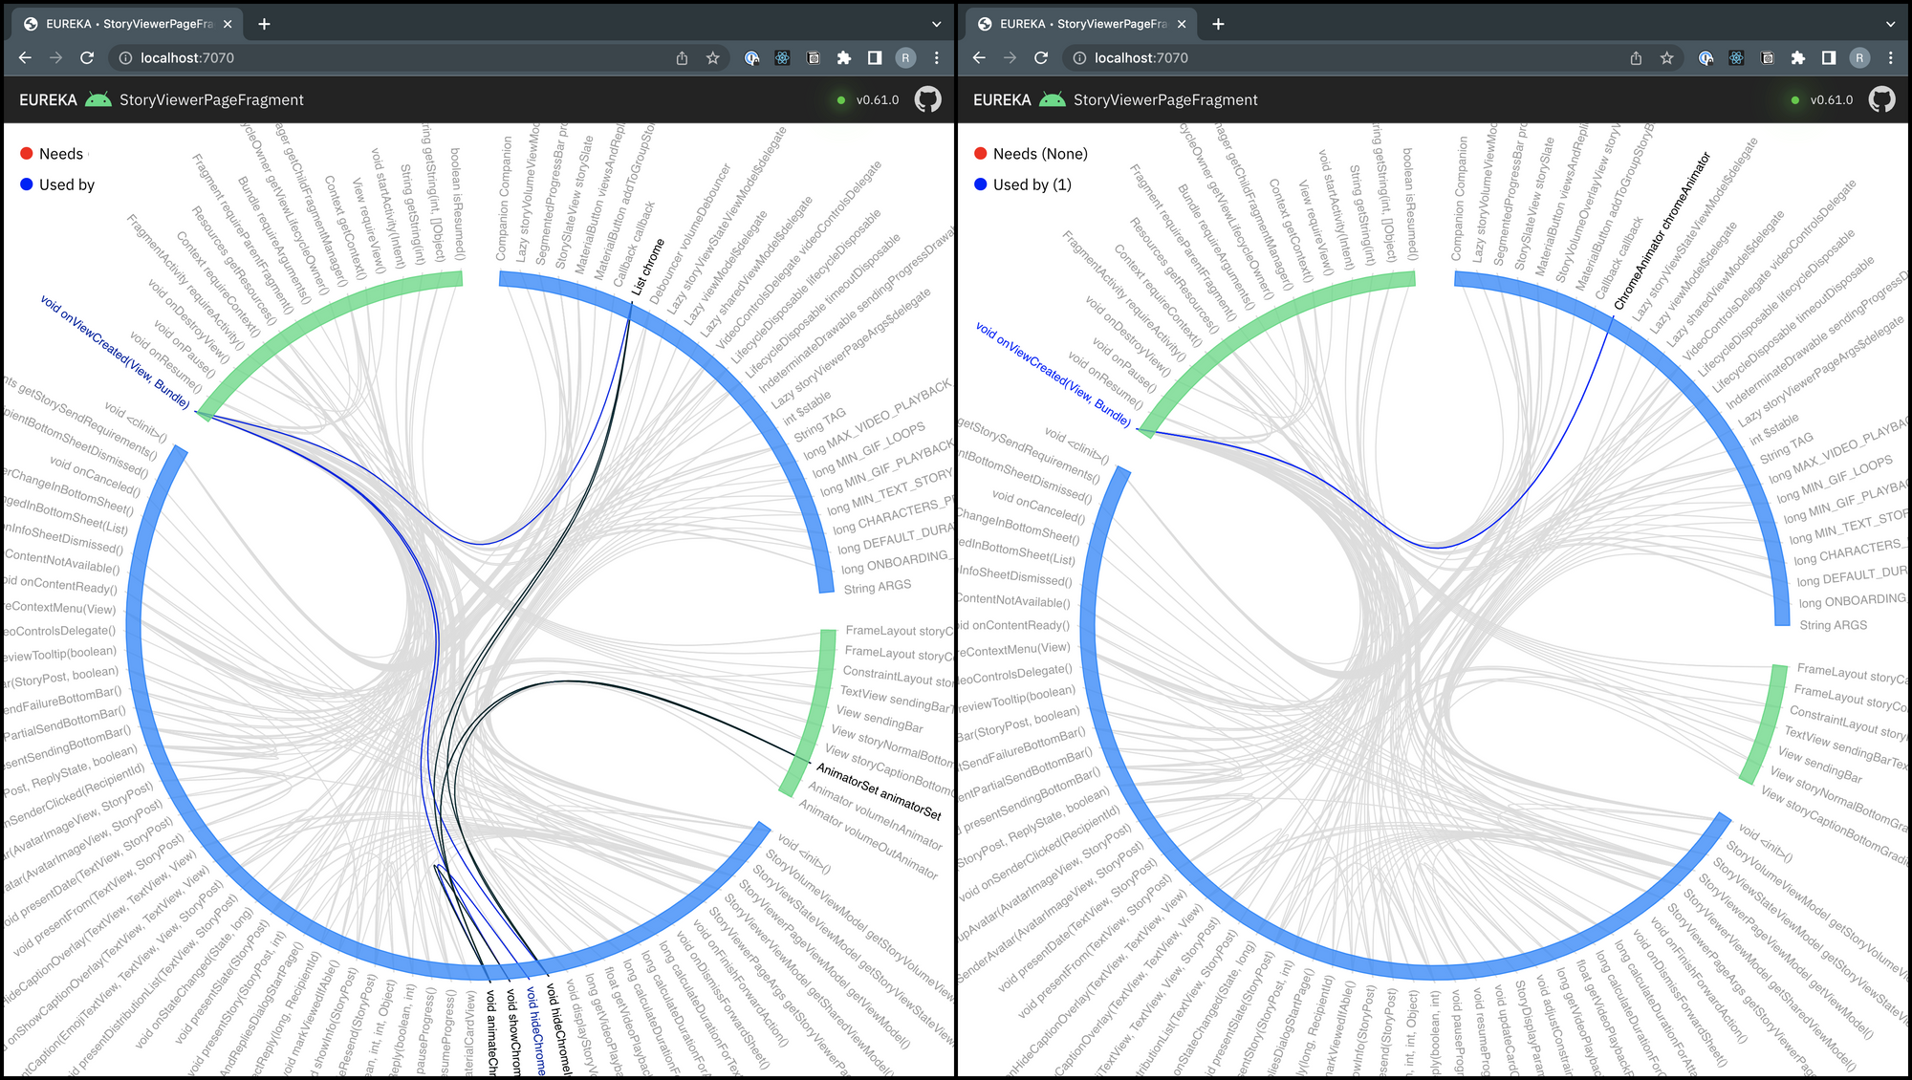1912x1080 pixels.
Task: Expand tab search chevron in left browser
Action: coord(936,24)
